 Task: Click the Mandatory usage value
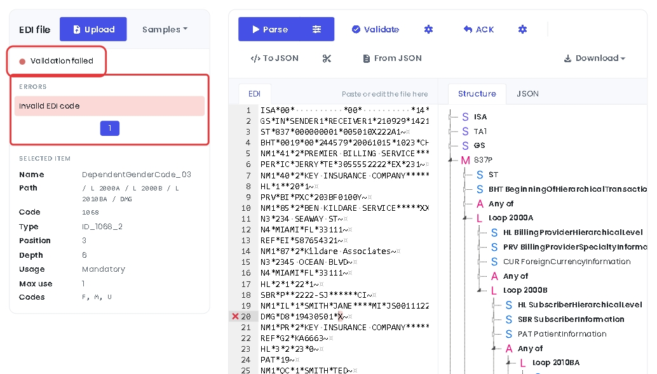pos(104,269)
